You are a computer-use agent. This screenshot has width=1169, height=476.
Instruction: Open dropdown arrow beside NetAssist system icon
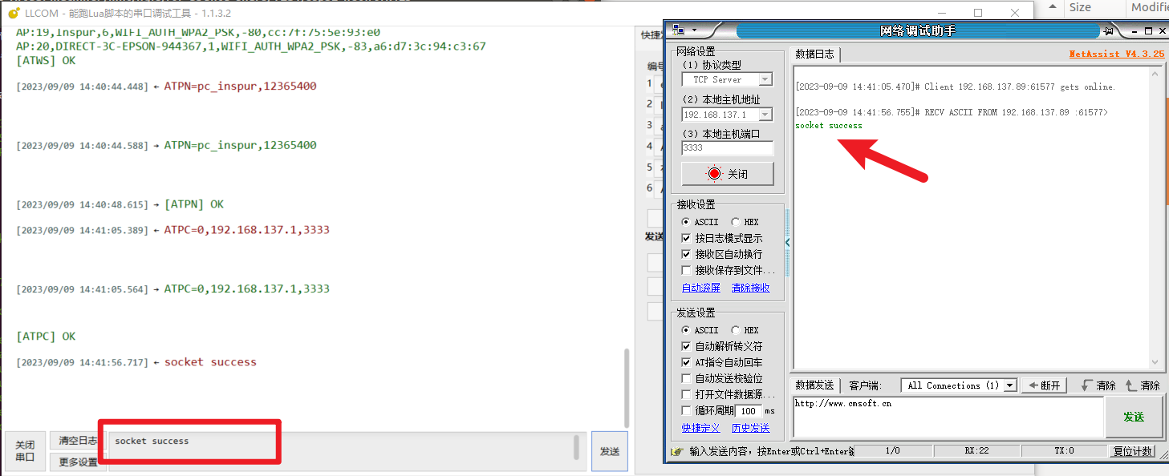pos(694,30)
